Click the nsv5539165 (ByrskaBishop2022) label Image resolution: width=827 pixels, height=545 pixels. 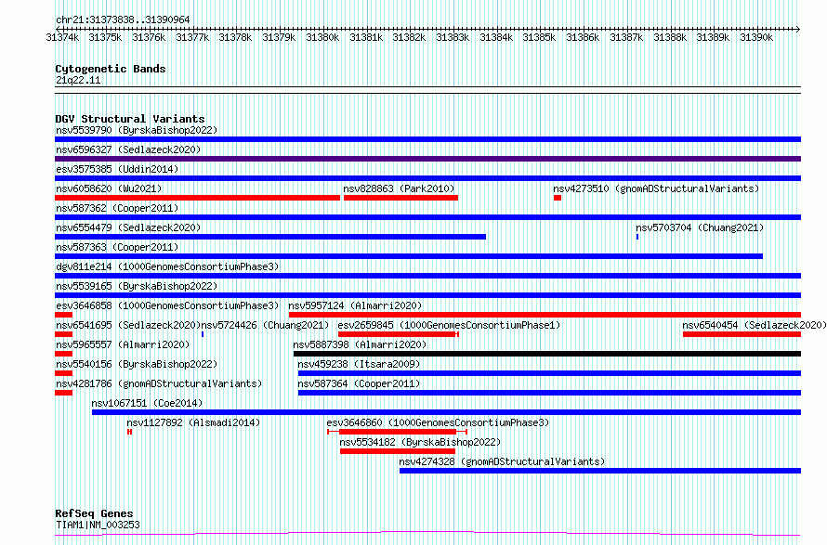tap(137, 286)
